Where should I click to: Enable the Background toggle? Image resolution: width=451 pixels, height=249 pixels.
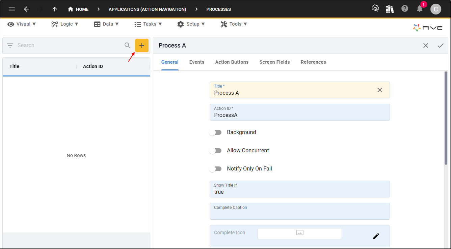coord(215,132)
